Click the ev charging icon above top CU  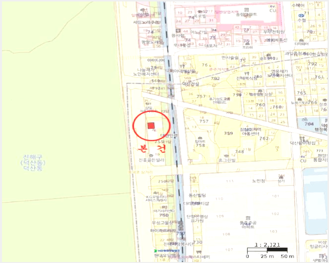coord(273,6)
